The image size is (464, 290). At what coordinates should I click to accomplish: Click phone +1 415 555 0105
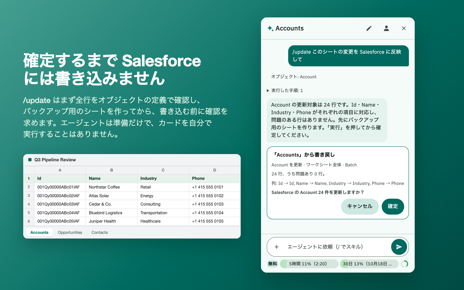coord(215,221)
